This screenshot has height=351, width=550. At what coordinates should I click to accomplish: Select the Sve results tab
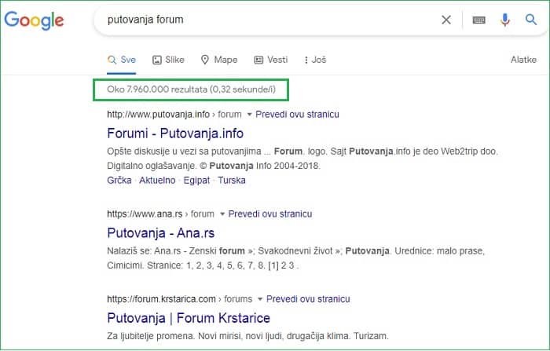click(121, 60)
